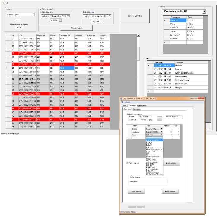Choose SPEED REGISTRATION from the type list

point(154,175)
